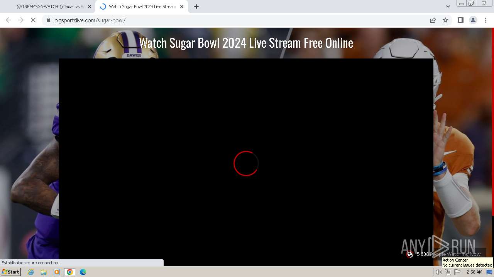Launch Internet Explorer from taskbar
Screen dimensions: 494x277
coord(30,272)
